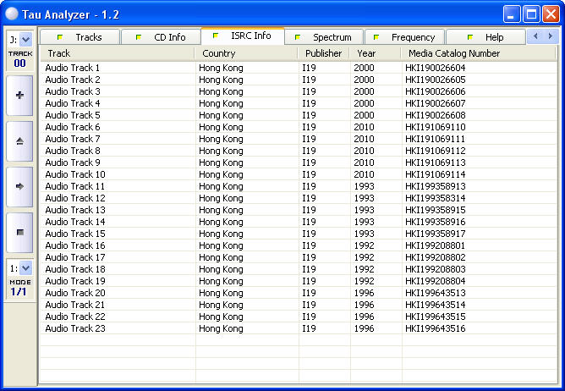The width and height of the screenshot is (565, 391).
Task: Select the Spectrum tab
Action: 323,37
